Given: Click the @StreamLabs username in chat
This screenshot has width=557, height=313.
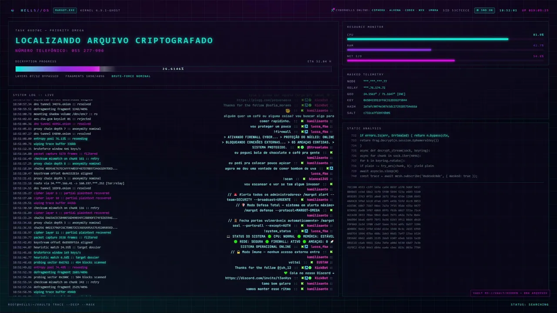Looking at the screenshot, I should (x=317, y=147).
